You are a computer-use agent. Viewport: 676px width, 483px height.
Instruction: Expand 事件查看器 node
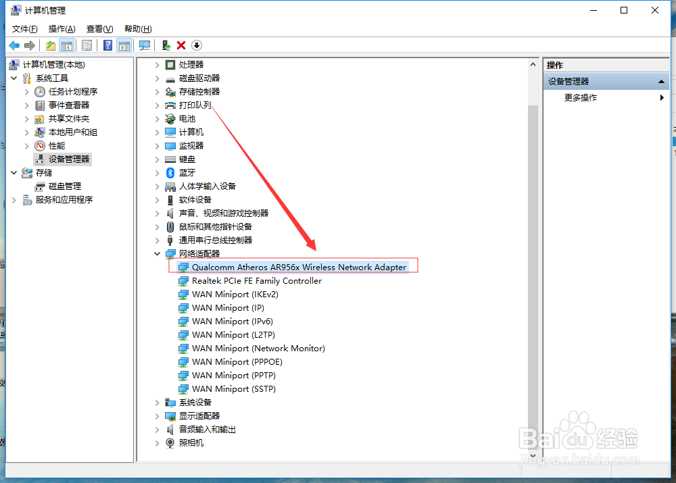coord(27,105)
